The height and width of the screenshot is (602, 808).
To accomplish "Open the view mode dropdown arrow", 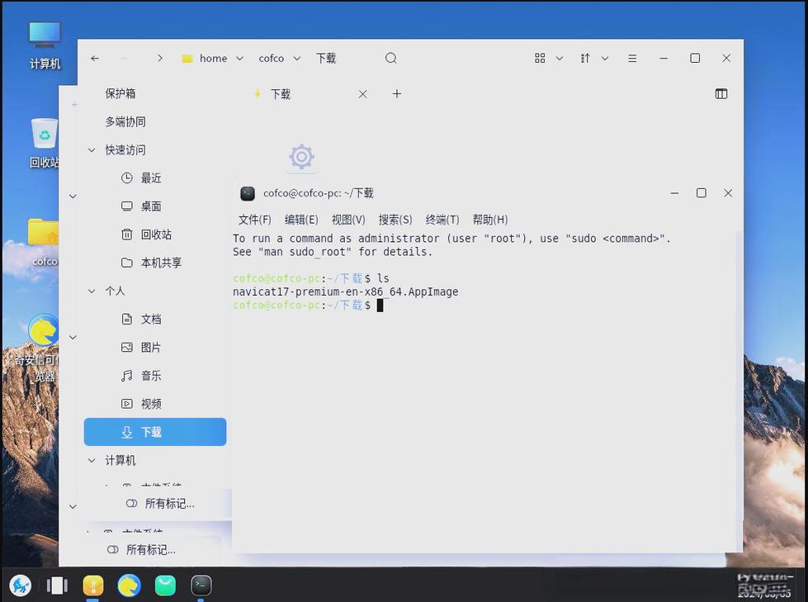I will pyautogui.click(x=559, y=58).
